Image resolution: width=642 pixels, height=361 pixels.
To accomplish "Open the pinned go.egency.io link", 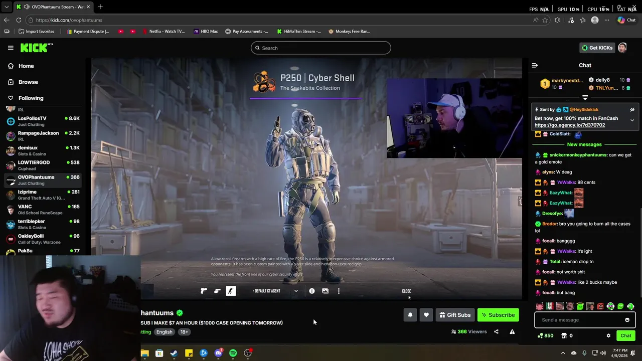I will 569,125.
